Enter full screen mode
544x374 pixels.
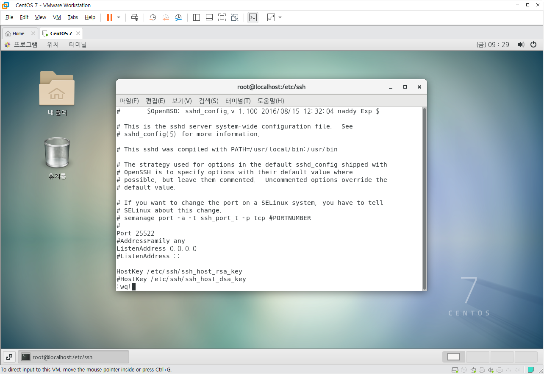tap(222, 17)
